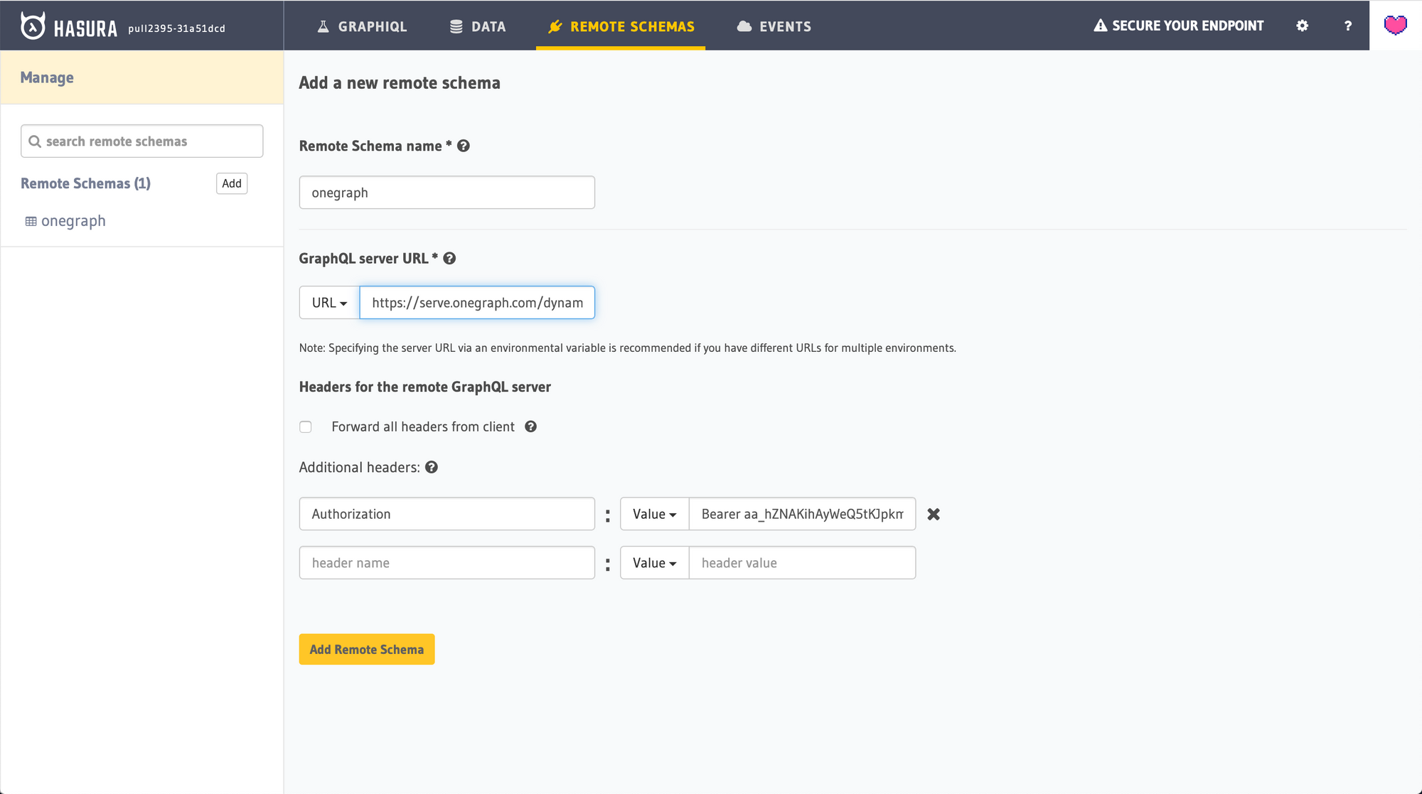1422x794 pixels.
Task: Click the GraphQL server URL input
Action: [x=477, y=302]
